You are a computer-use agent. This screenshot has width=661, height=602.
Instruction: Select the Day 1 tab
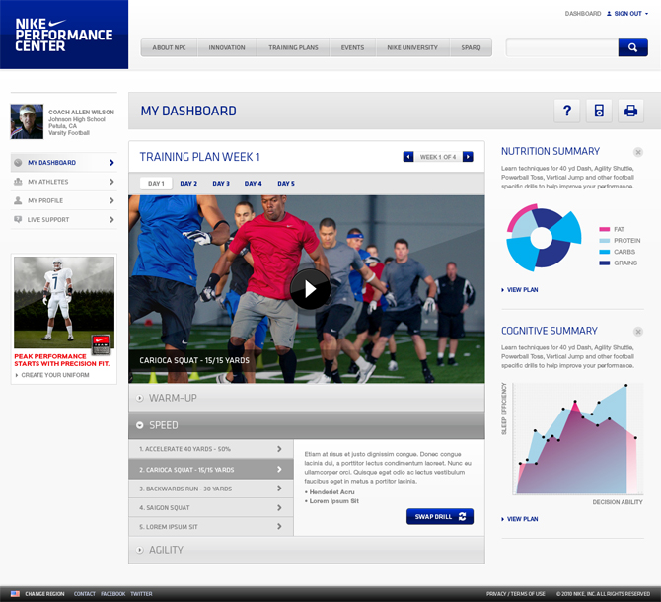tap(156, 184)
